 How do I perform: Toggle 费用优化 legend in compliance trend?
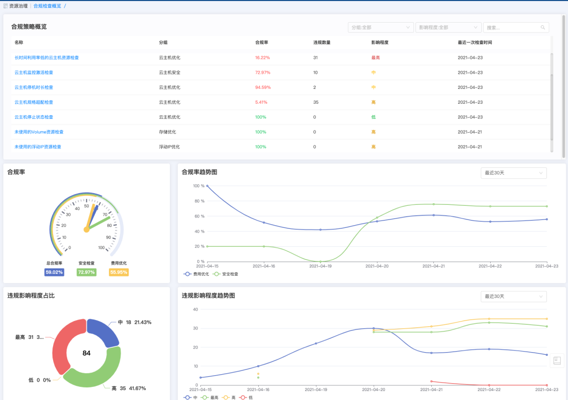pos(196,274)
